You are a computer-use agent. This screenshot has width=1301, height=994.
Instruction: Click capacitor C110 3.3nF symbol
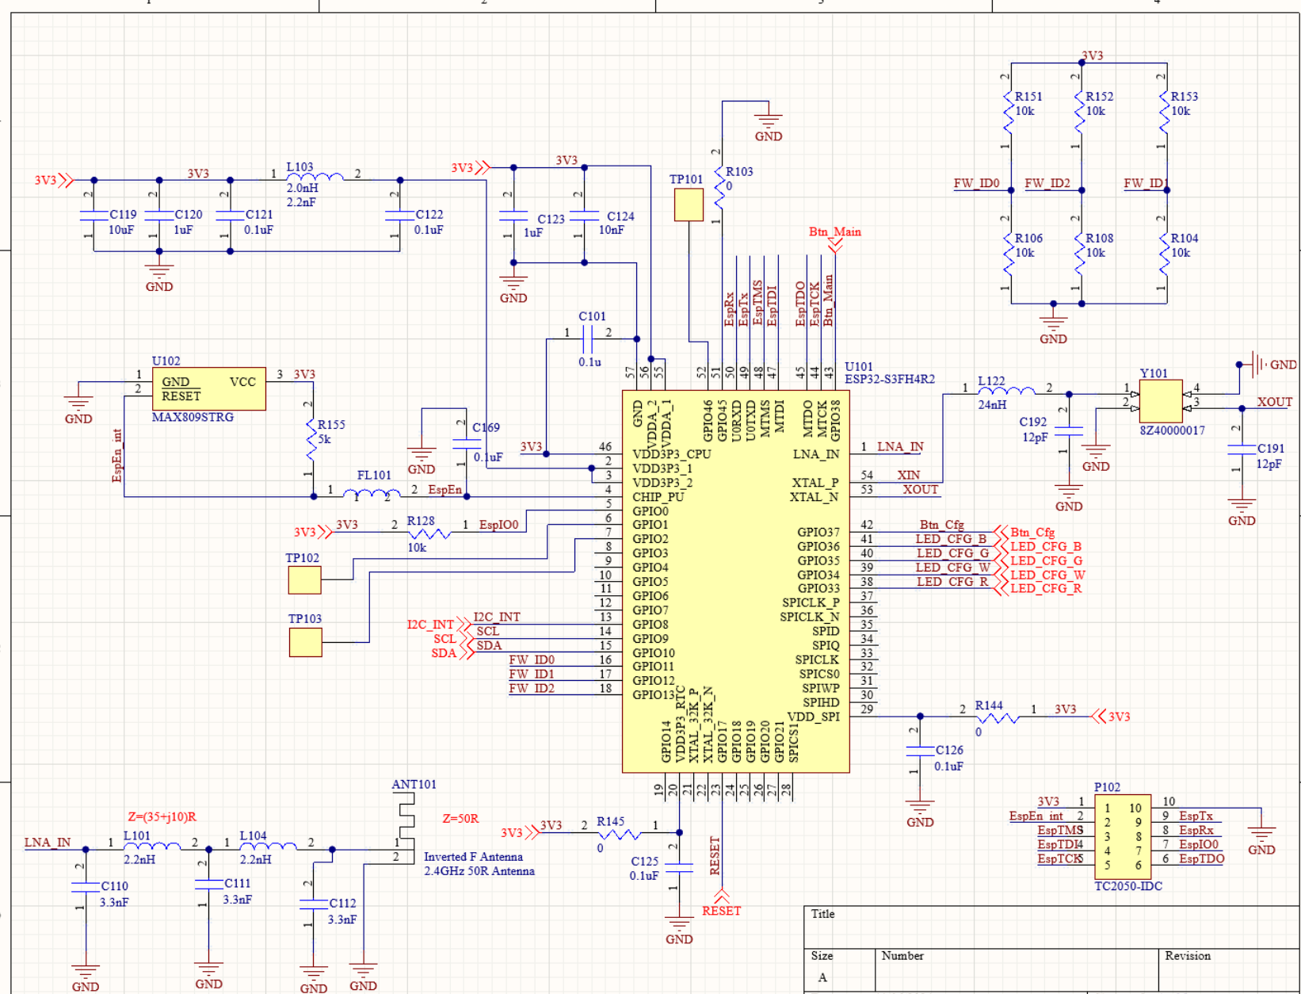tap(86, 887)
